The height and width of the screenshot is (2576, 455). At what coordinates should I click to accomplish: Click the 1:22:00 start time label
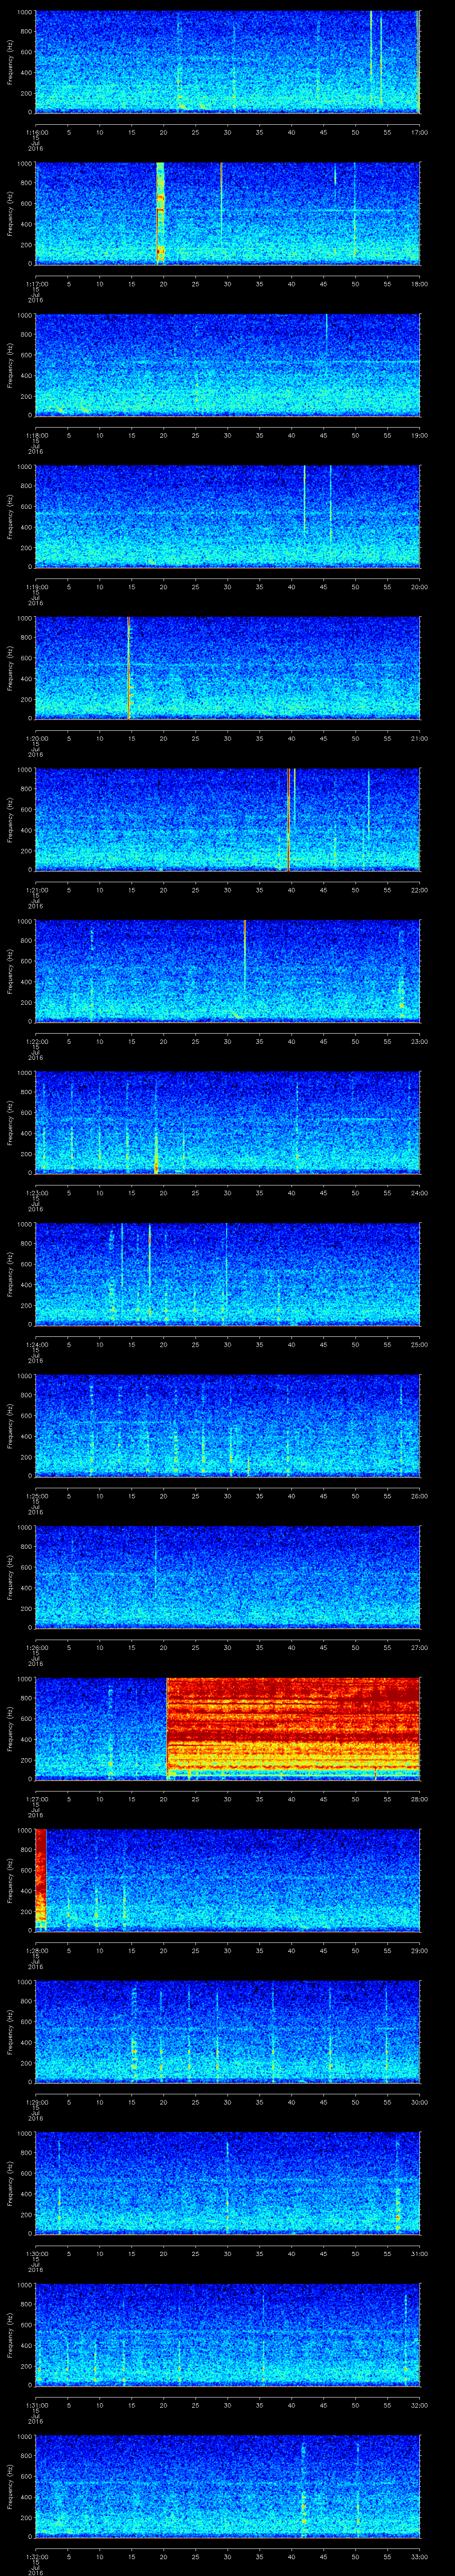click(x=36, y=1041)
